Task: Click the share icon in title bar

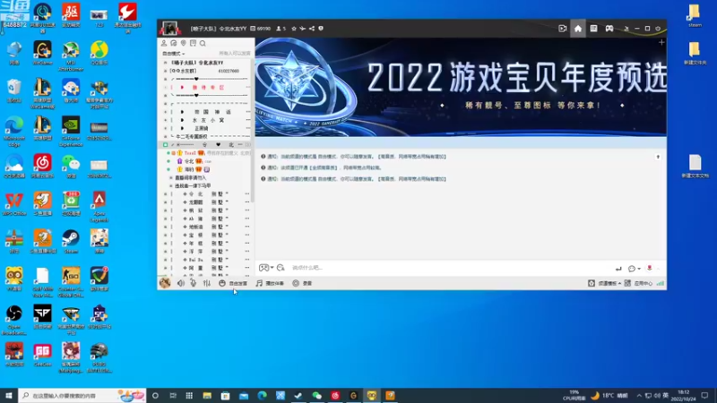Action: 312,29
